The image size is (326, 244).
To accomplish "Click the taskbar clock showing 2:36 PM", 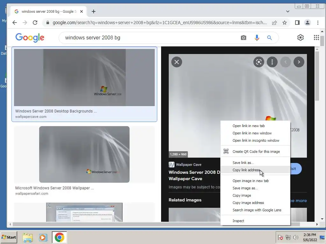I will tap(310, 237).
